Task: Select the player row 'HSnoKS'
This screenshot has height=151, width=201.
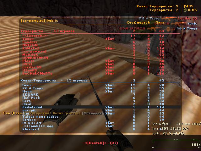Action: (100, 70)
